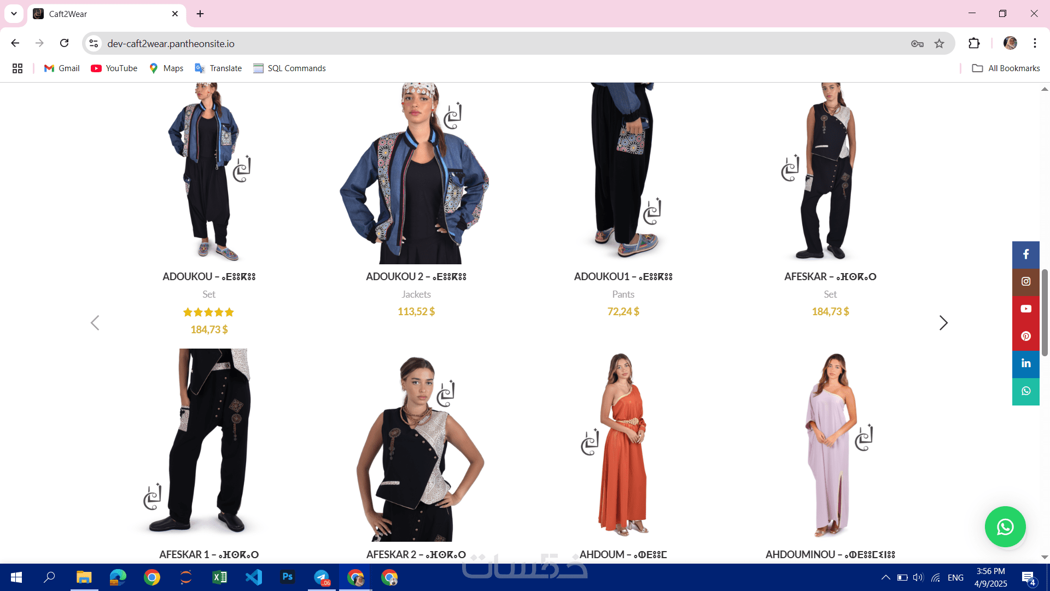Click the orange AHDOUM dress thumbnail
This screenshot has height=591, width=1050.
pyautogui.click(x=623, y=444)
